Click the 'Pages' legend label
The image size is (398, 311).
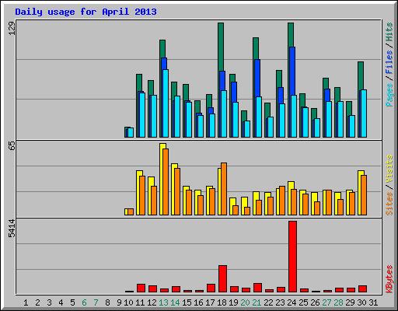pos(389,95)
